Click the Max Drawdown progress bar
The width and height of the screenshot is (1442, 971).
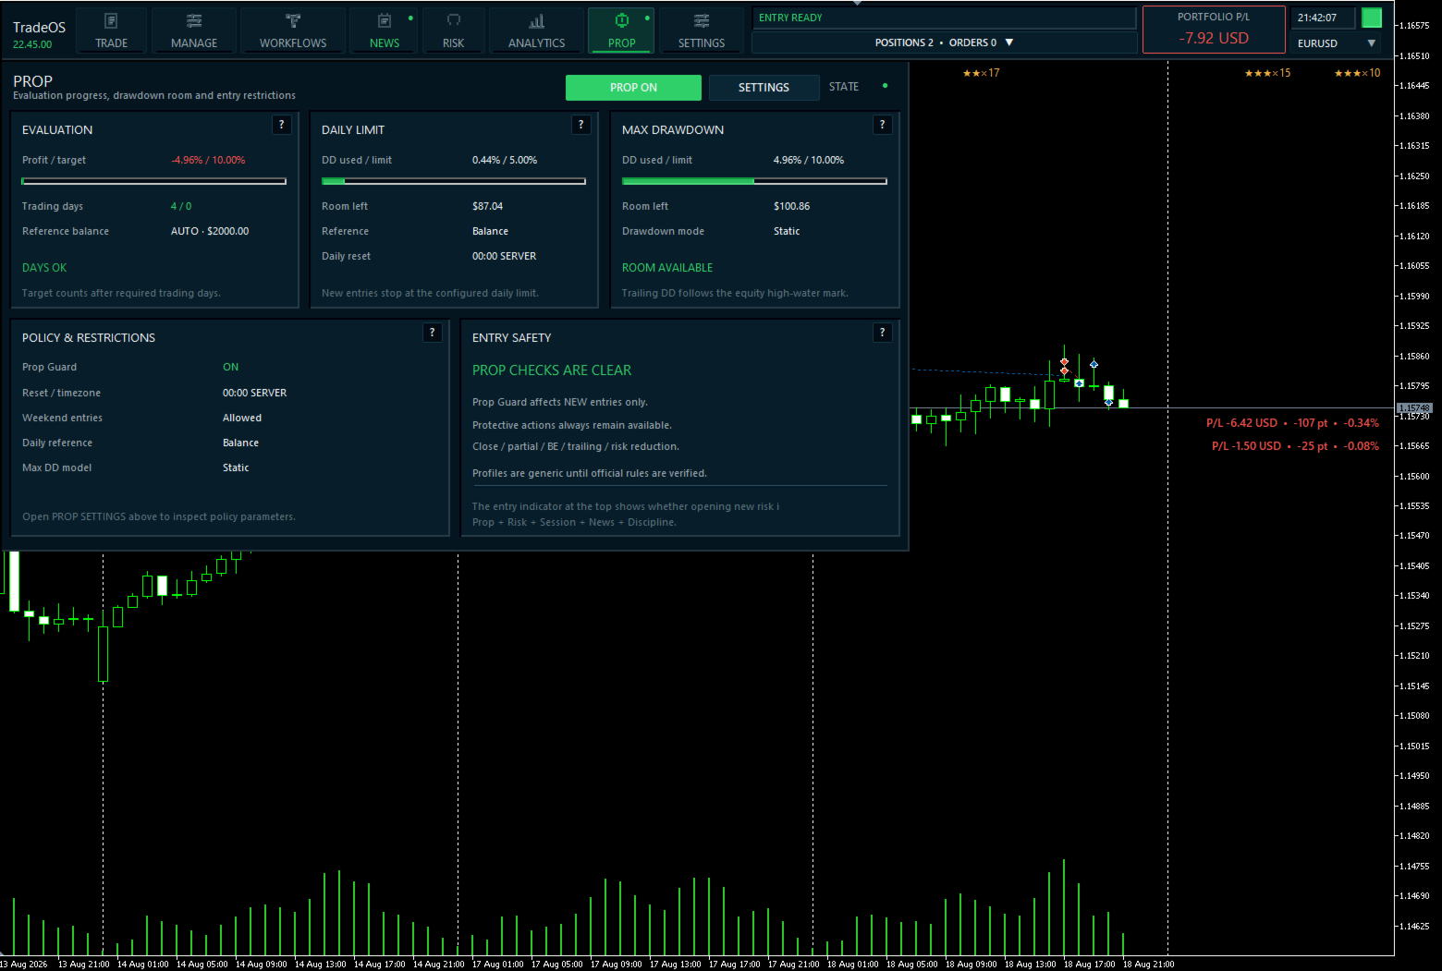click(754, 181)
